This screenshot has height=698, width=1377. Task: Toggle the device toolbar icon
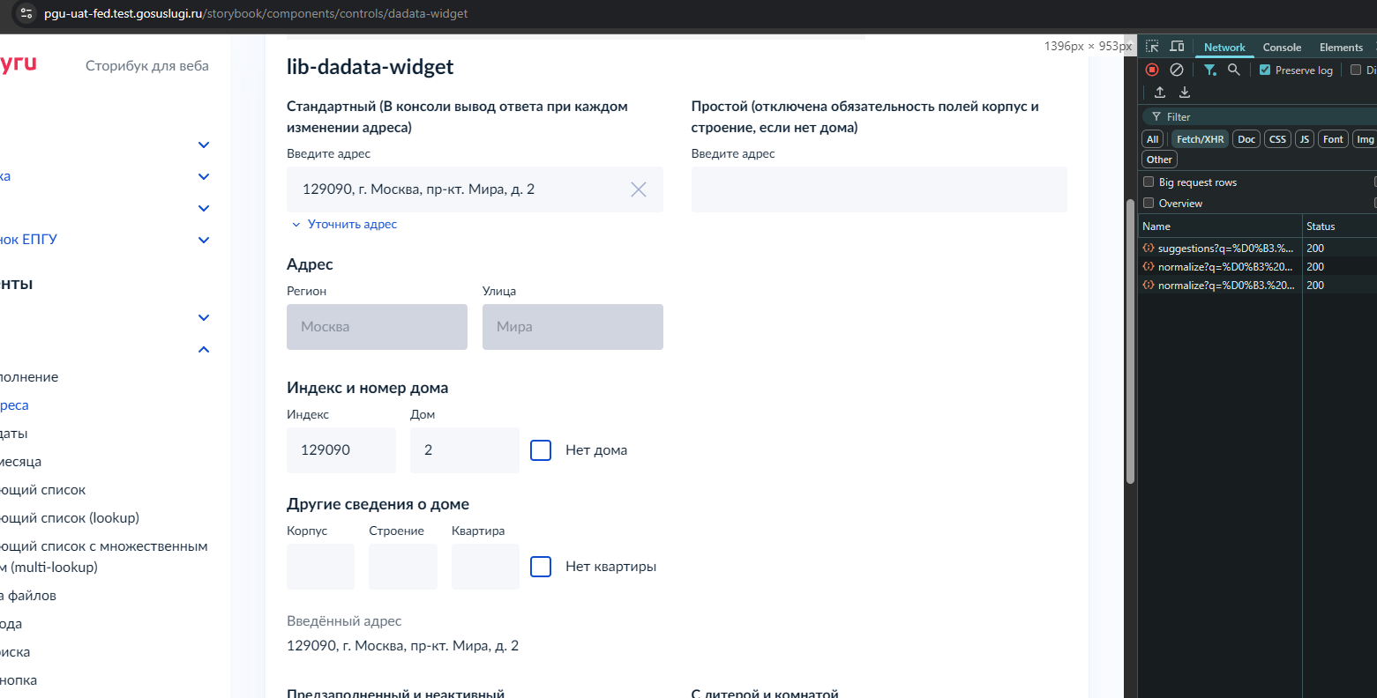[x=1177, y=47]
